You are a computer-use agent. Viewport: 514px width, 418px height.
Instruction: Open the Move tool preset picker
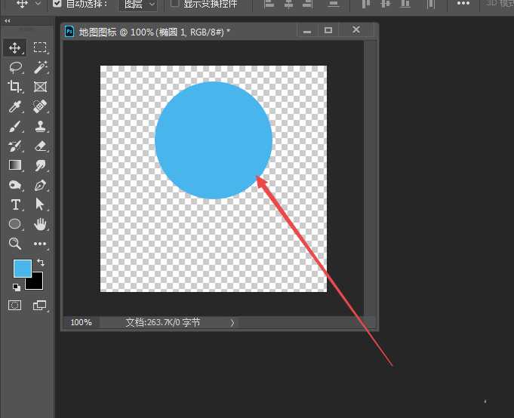click(38, 4)
